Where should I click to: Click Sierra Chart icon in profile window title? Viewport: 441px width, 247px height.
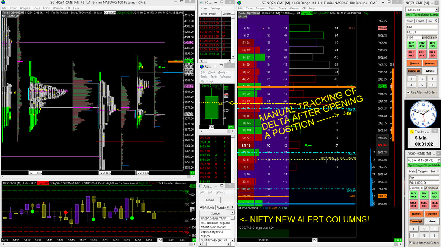3,3
